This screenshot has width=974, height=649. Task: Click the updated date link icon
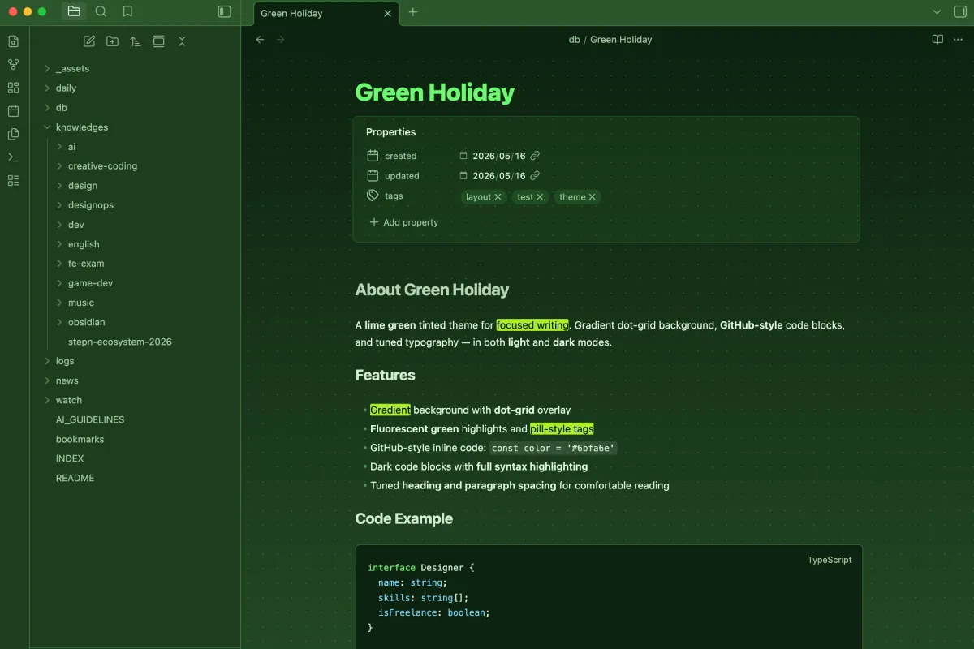[535, 175]
